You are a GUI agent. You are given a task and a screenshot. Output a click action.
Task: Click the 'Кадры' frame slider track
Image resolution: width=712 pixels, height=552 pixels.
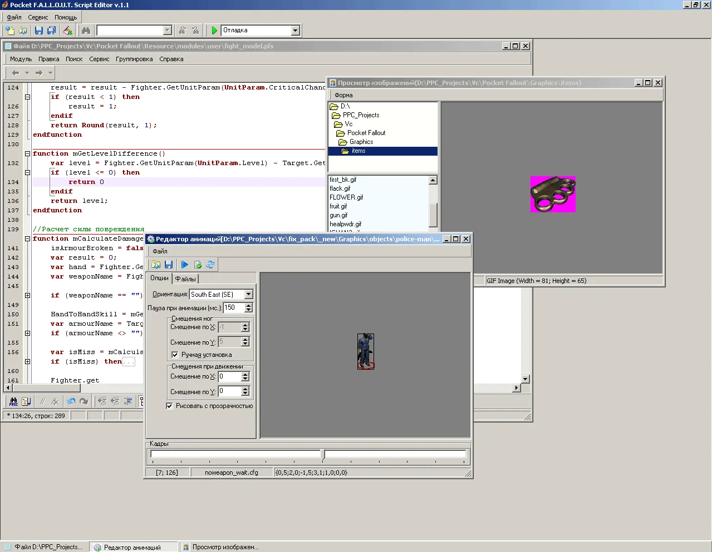pyautogui.click(x=390, y=455)
